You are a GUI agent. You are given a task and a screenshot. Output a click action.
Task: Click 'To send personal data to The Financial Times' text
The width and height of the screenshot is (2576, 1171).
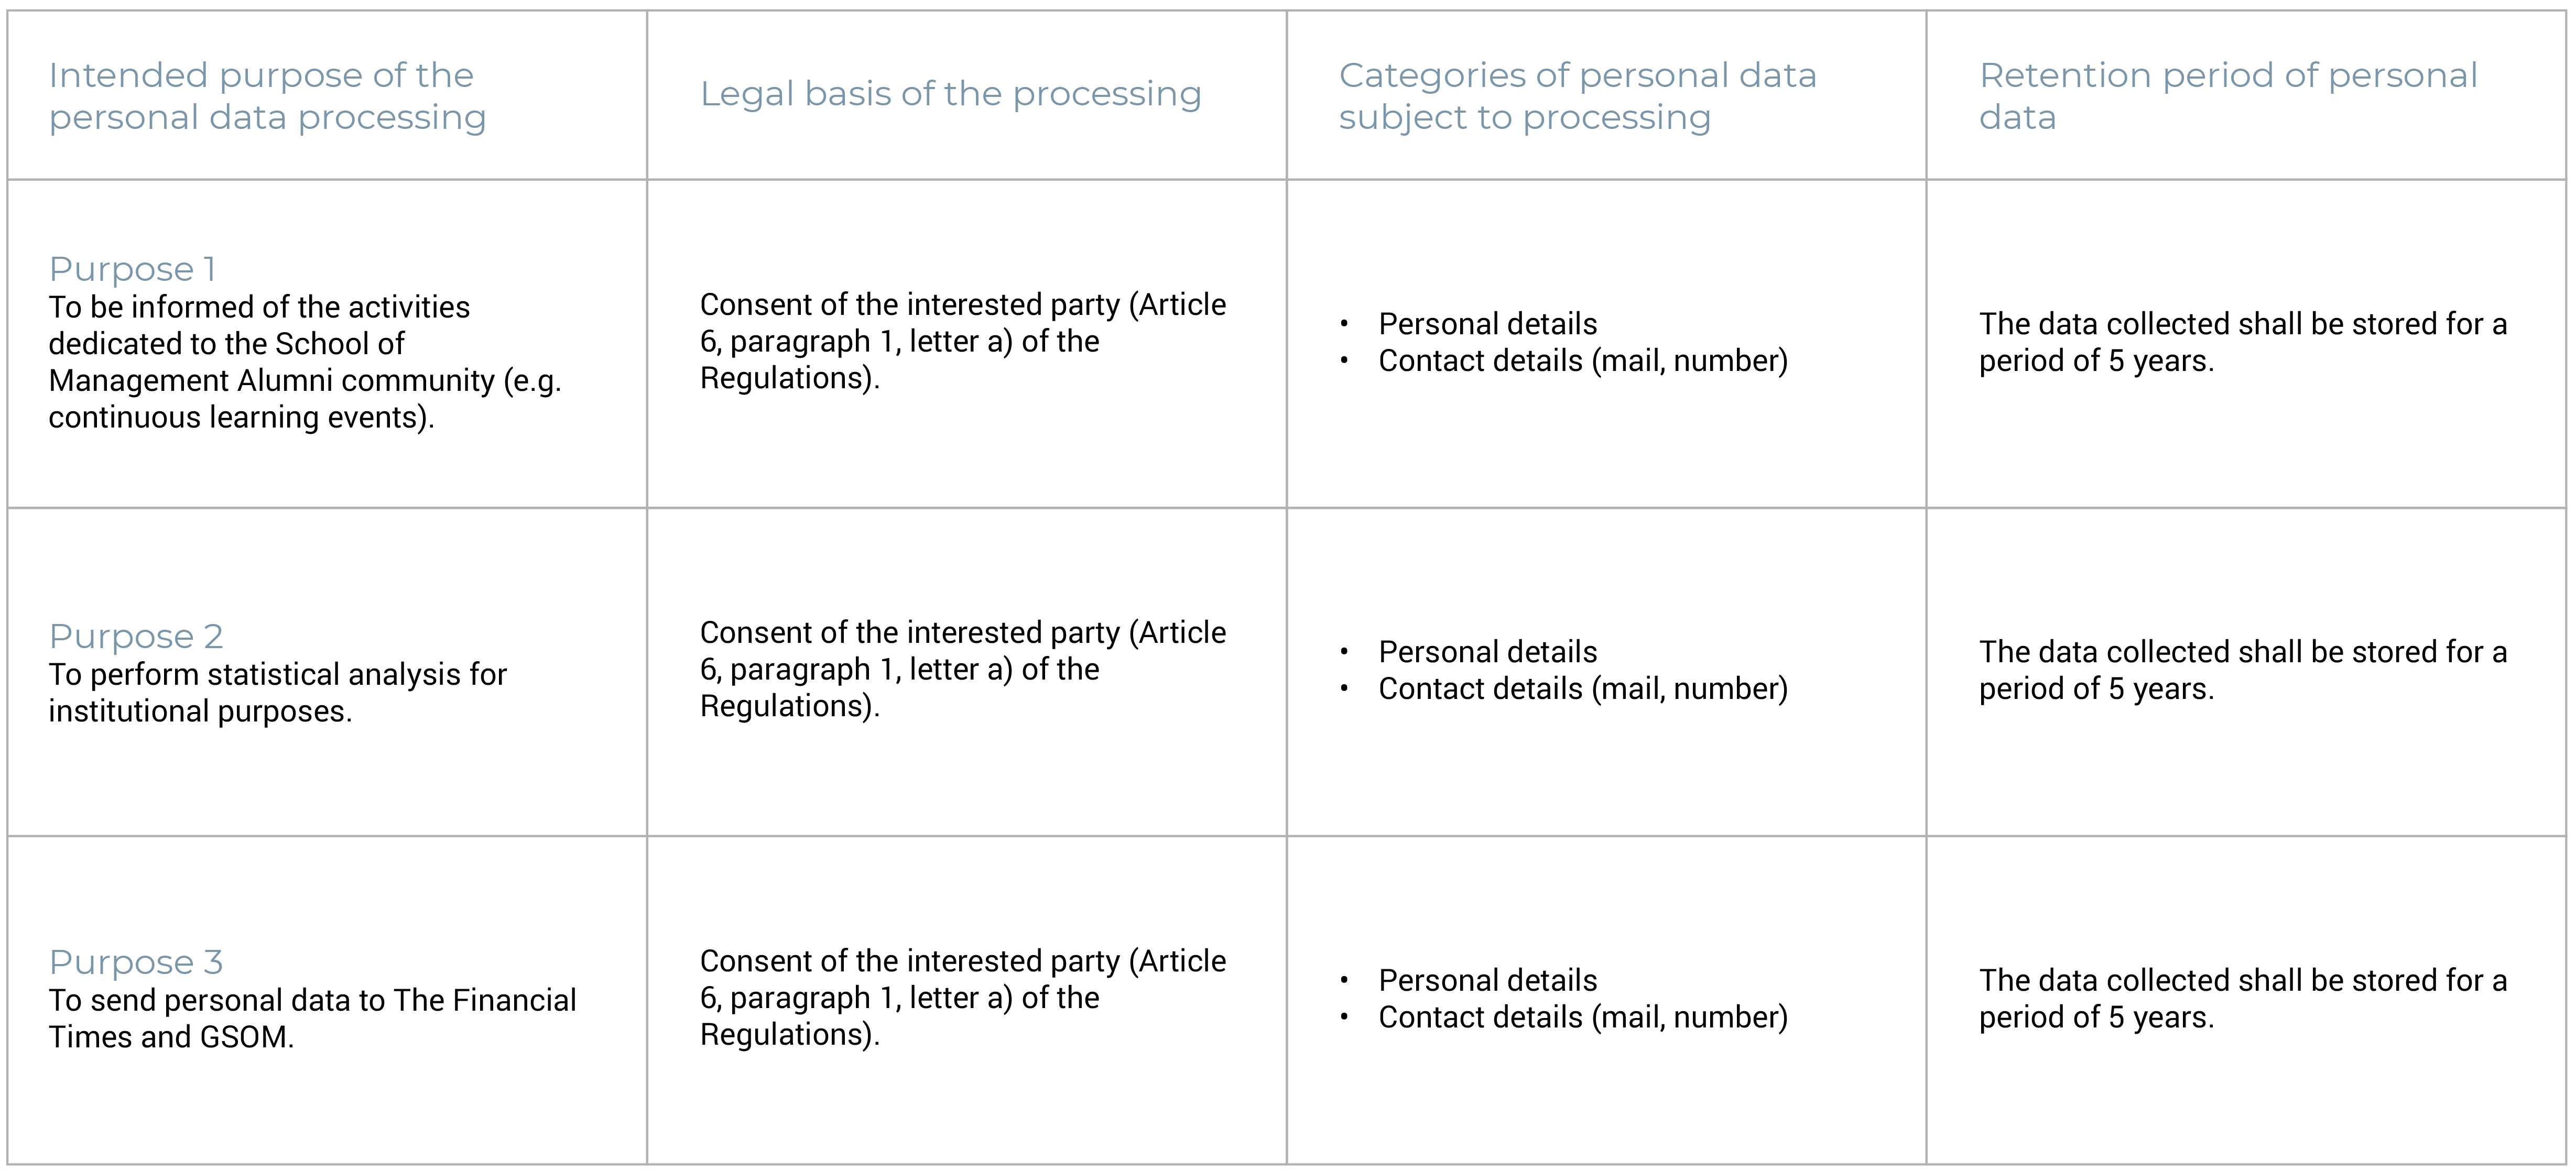tap(312, 1019)
